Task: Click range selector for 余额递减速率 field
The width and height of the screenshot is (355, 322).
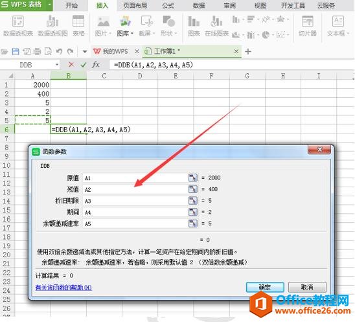Action: (x=192, y=224)
